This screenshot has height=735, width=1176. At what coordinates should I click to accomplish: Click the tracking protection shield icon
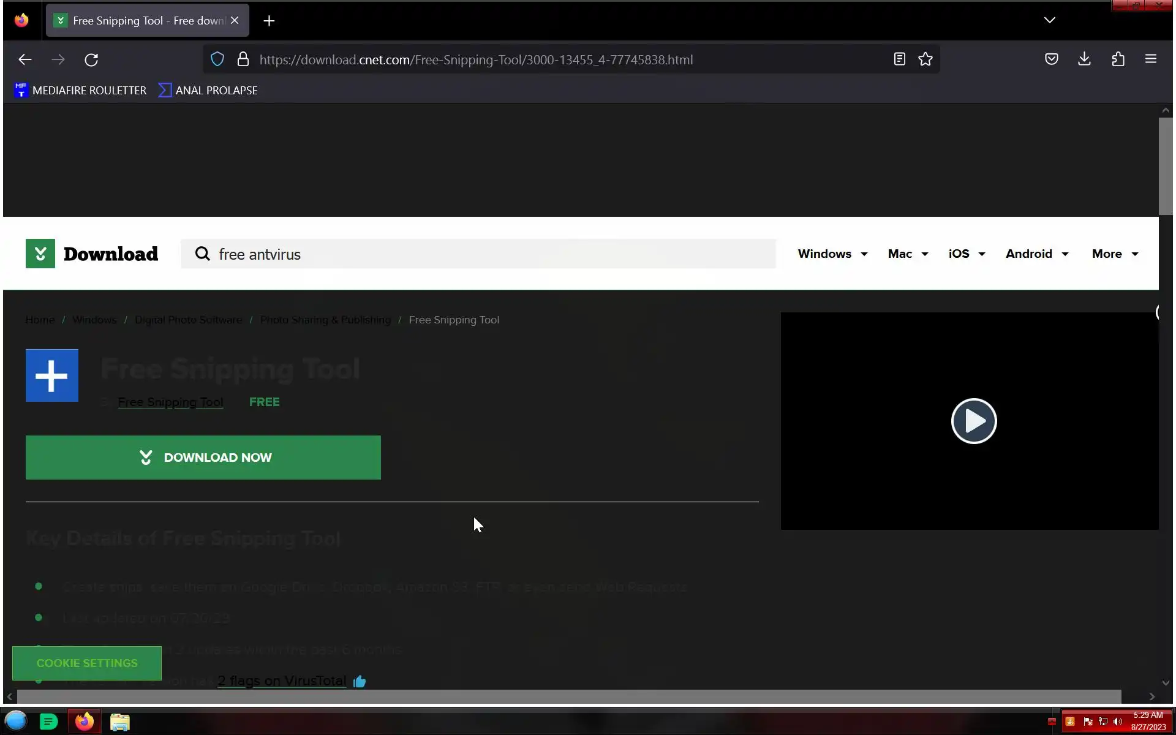(217, 59)
